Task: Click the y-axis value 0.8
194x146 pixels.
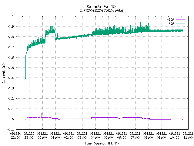Action: point(11,37)
